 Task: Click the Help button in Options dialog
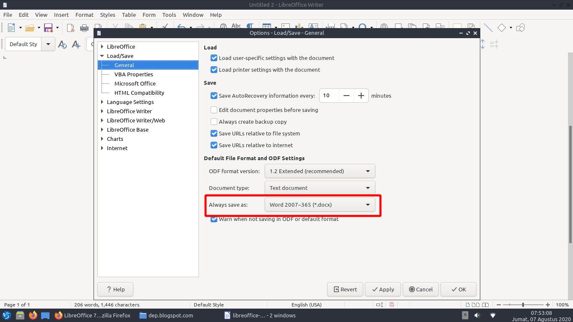(115, 289)
